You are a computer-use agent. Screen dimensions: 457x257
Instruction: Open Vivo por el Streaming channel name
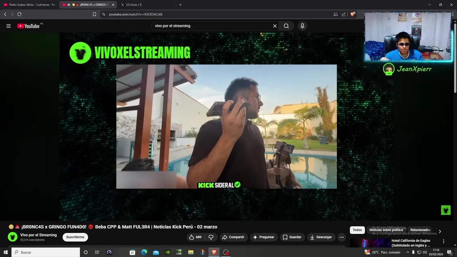39,235
